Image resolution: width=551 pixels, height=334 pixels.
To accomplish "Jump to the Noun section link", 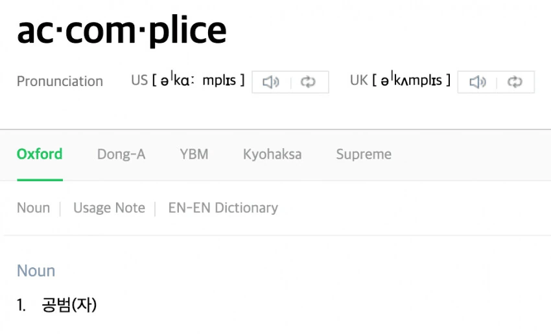I will 33,208.
